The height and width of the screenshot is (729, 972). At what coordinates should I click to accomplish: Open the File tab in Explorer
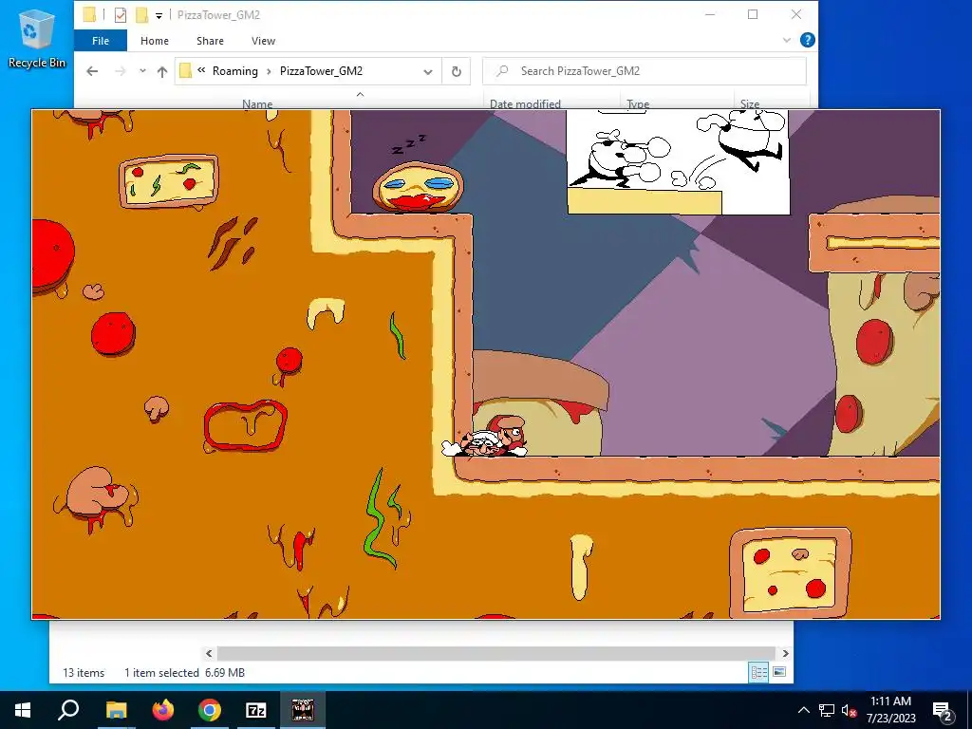click(x=101, y=41)
